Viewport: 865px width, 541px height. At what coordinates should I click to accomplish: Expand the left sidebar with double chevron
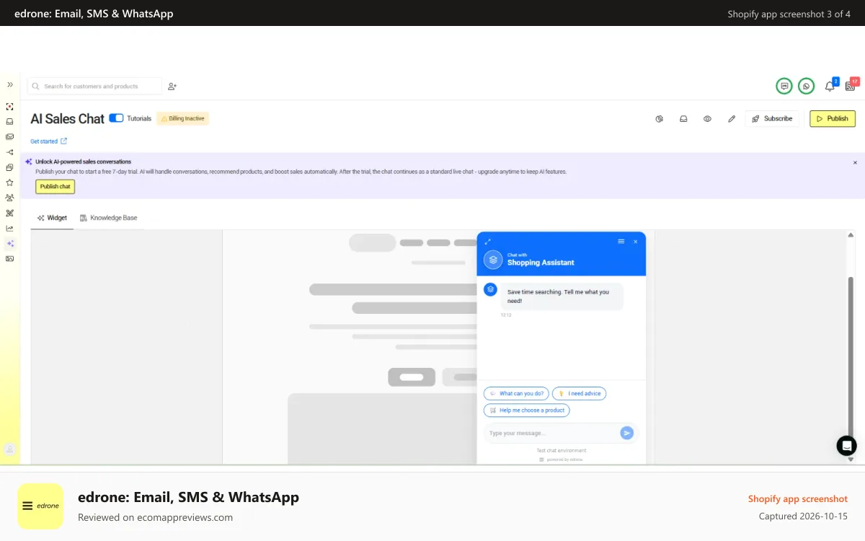(10, 84)
